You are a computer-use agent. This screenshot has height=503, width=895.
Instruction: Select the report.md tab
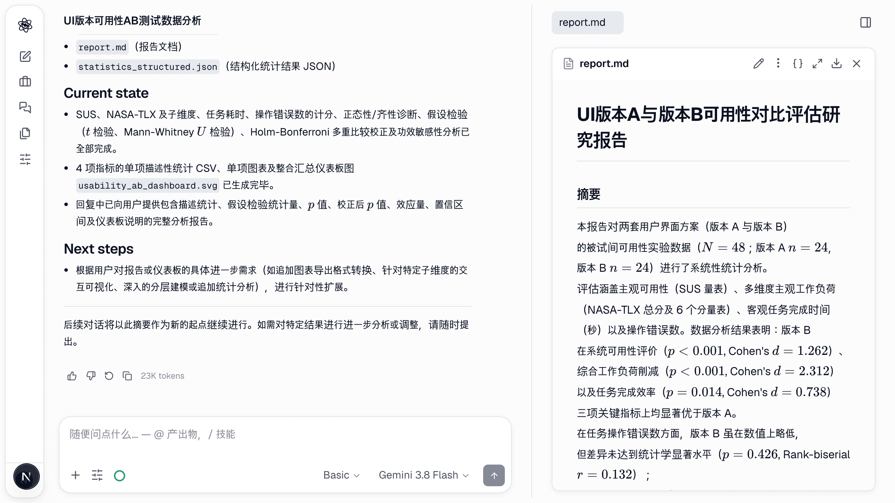[587, 23]
